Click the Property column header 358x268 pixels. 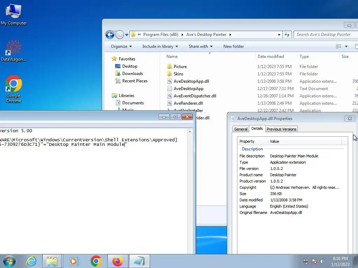coord(252,141)
